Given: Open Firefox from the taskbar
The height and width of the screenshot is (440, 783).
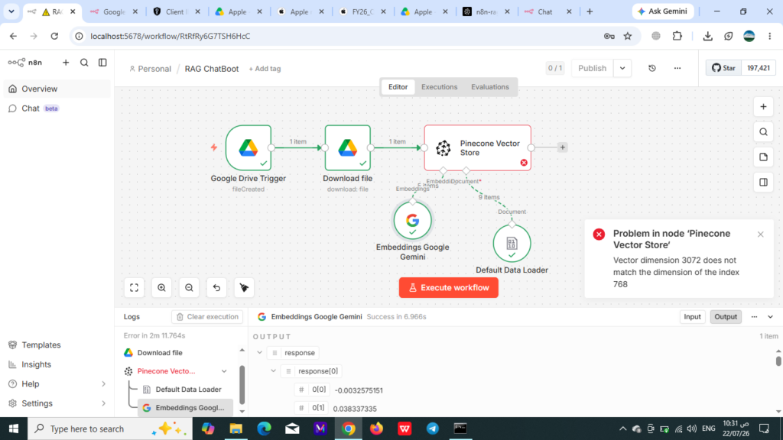Looking at the screenshot, I should tap(376, 429).
